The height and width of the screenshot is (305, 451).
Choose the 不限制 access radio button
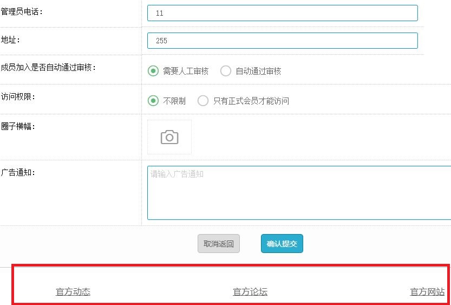click(153, 101)
